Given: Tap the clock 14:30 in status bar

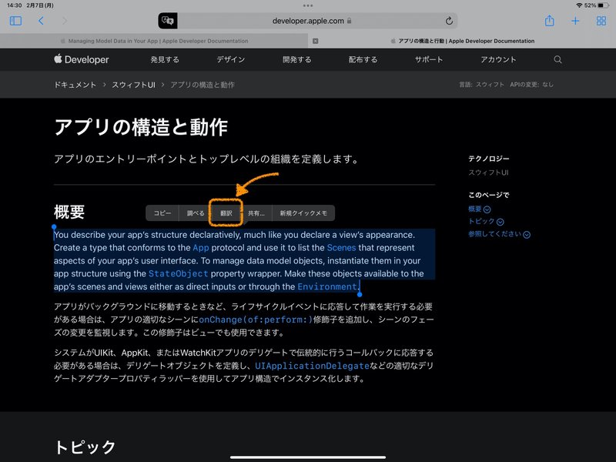Looking at the screenshot, I should (x=15, y=5).
